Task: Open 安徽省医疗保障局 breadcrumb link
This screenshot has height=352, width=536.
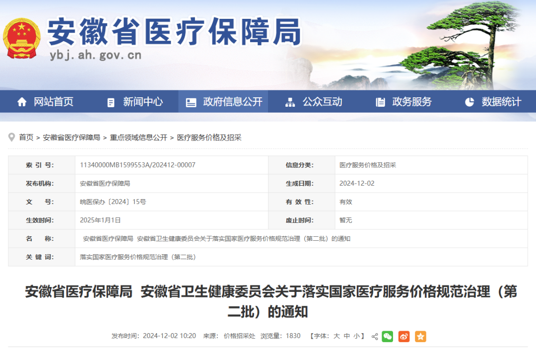Action: click(x=71, y=138)
